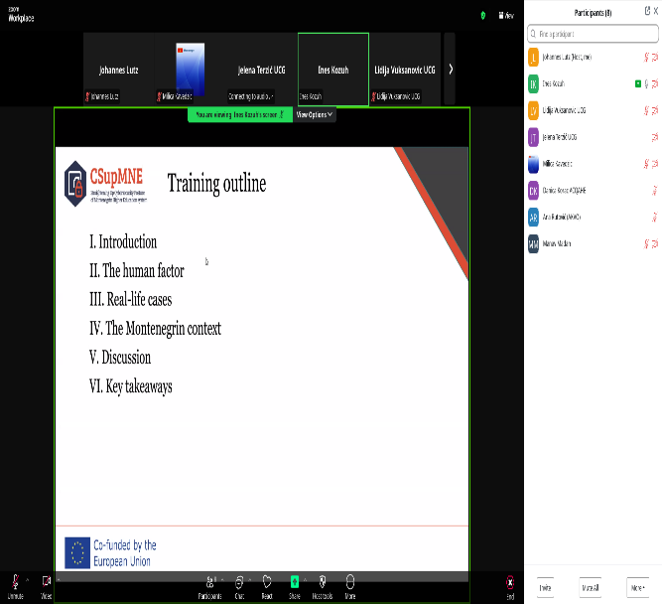The width and height of the screenshot is (662, 604).
Task: Expand chat options arrow beside Chat
Action: click(x=250, y=580)
